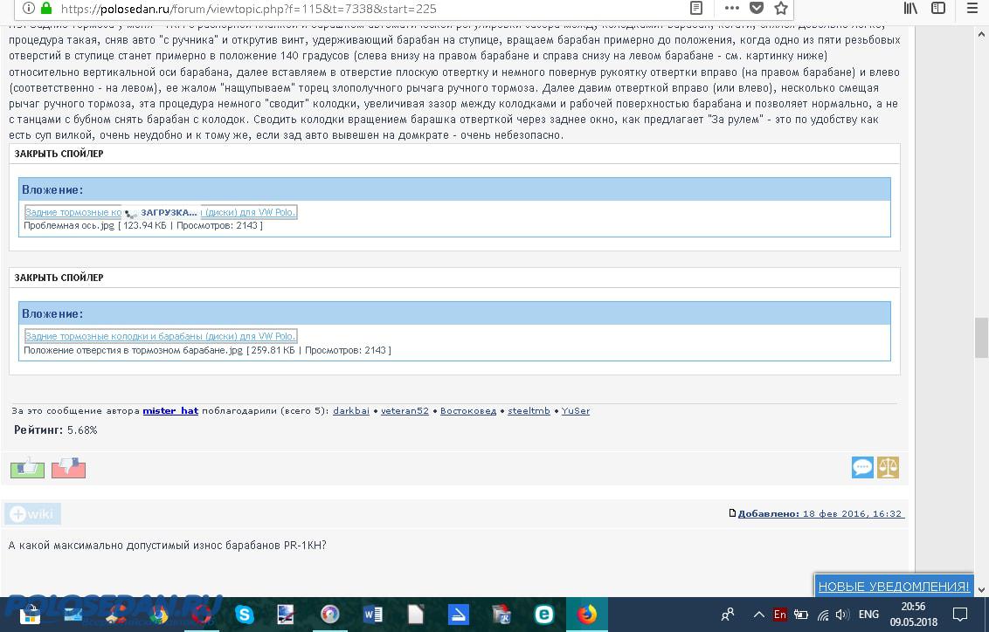This screenshot has height=632, width=989.
Task: Show hidden system tray icons
Action: pyautogui.click(x=757, y=615)
